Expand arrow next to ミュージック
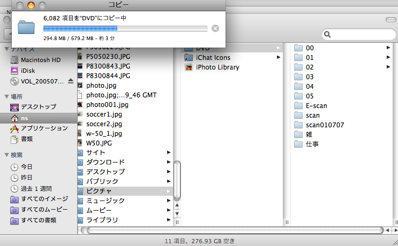 pyautogui.click(x=169, y=201)
